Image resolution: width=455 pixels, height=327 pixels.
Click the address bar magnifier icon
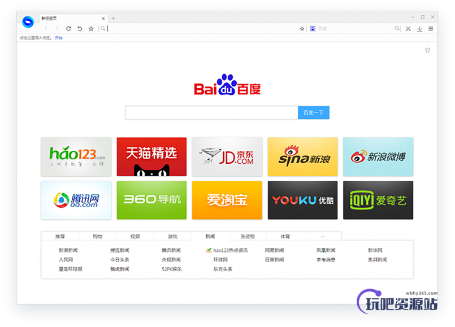(x=103, y=28)
